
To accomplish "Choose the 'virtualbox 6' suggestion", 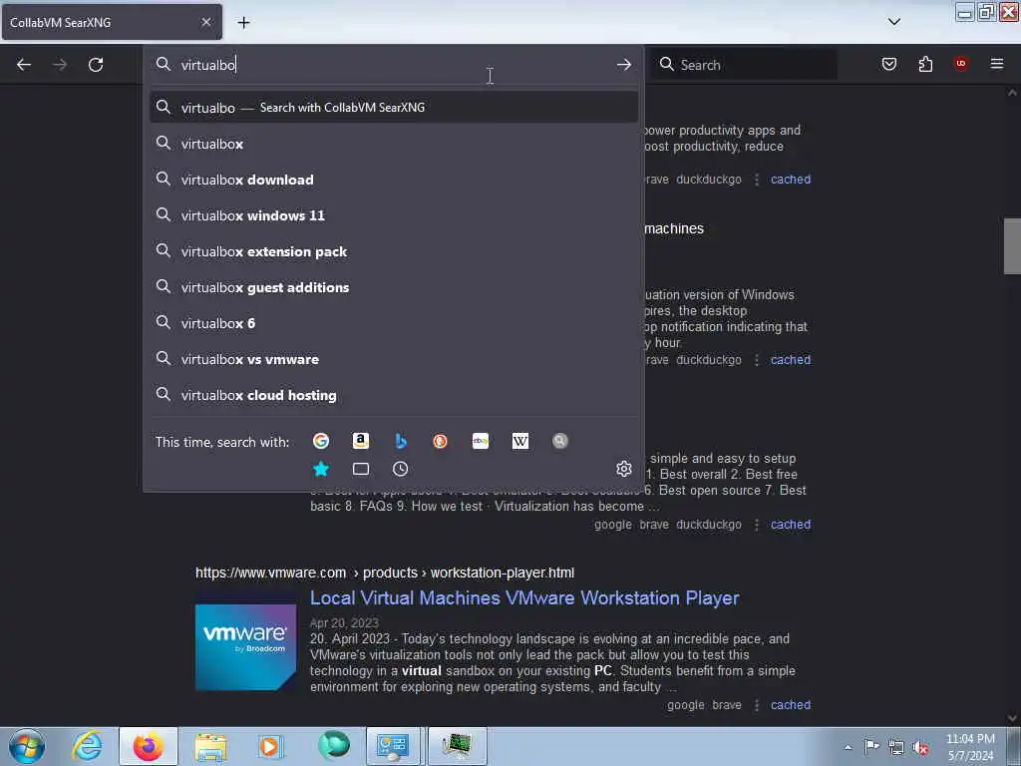I will pyautogui.click(x=393, y=323).
